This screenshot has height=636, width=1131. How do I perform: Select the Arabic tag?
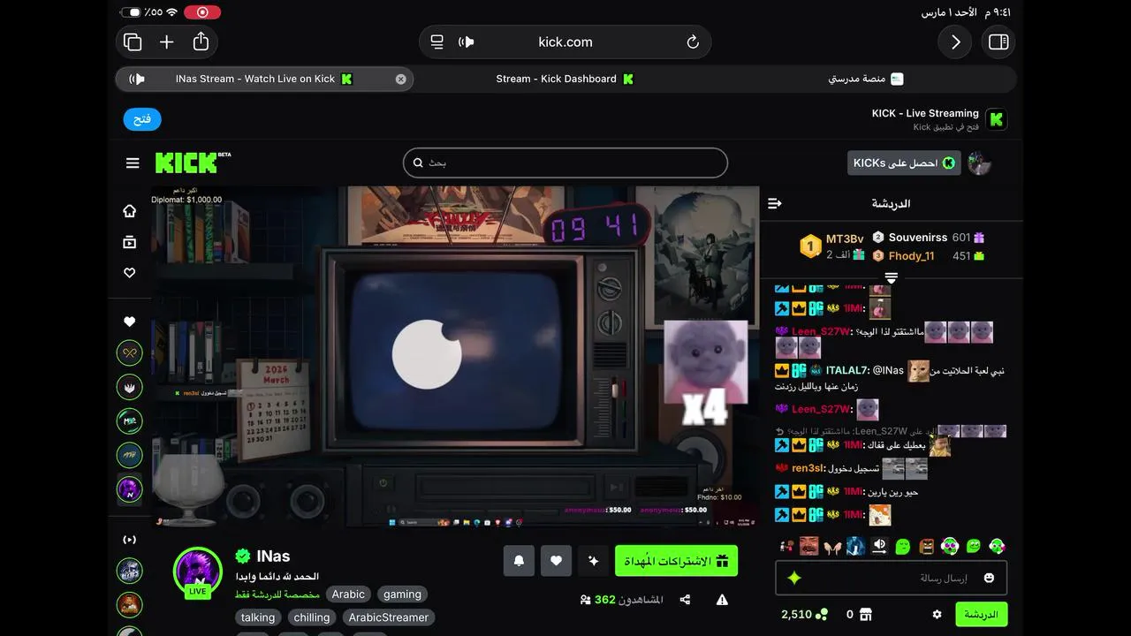pyautogui.click(x=348, y=594)
